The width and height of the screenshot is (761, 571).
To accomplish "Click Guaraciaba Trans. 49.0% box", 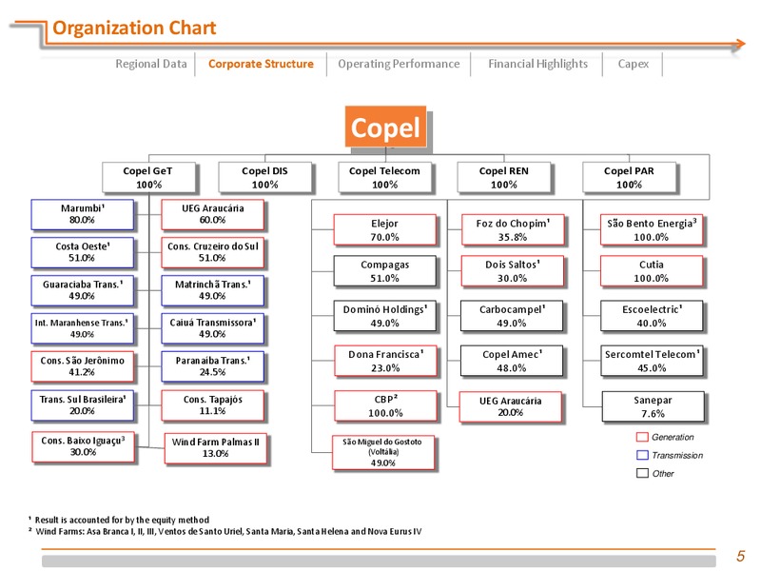I will pos(82,290).
